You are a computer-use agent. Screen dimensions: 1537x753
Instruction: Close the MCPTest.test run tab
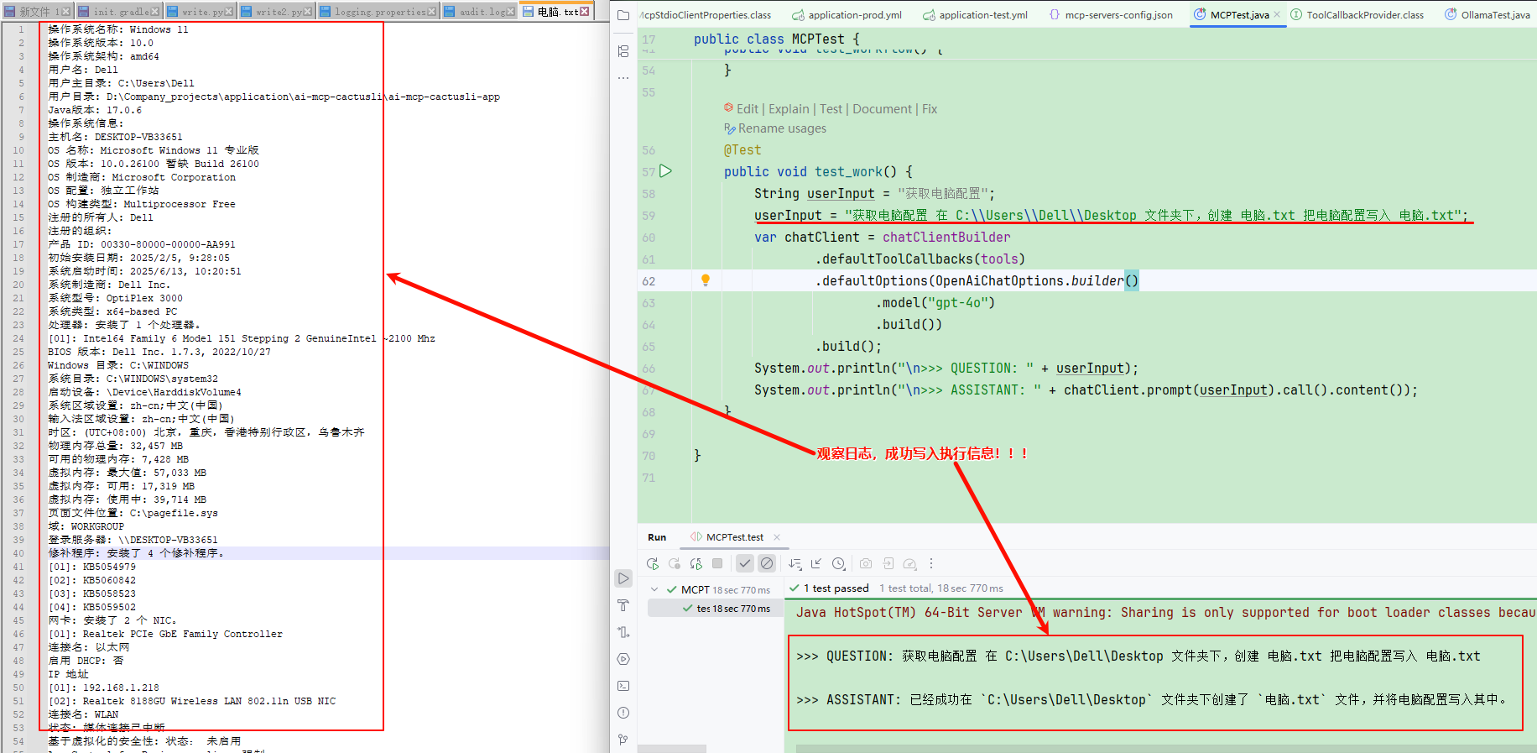tap(777, 537)
